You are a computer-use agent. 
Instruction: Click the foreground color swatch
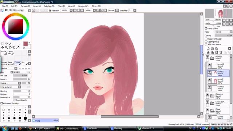tap(25, 44)
